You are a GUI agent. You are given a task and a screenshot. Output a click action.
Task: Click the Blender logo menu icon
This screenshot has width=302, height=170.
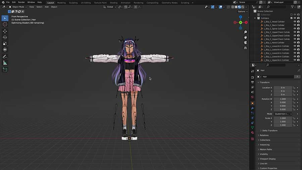3,2
